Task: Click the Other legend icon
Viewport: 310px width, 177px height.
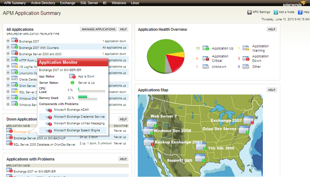Action: 246,67
